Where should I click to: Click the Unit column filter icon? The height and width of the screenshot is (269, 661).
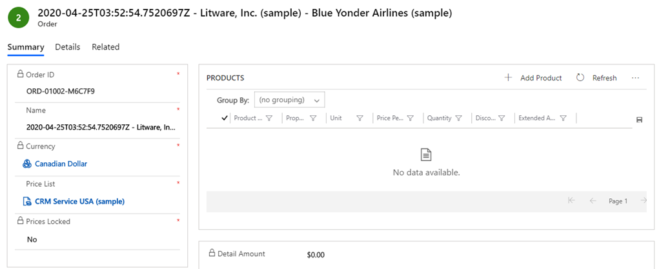click(360, 118)
